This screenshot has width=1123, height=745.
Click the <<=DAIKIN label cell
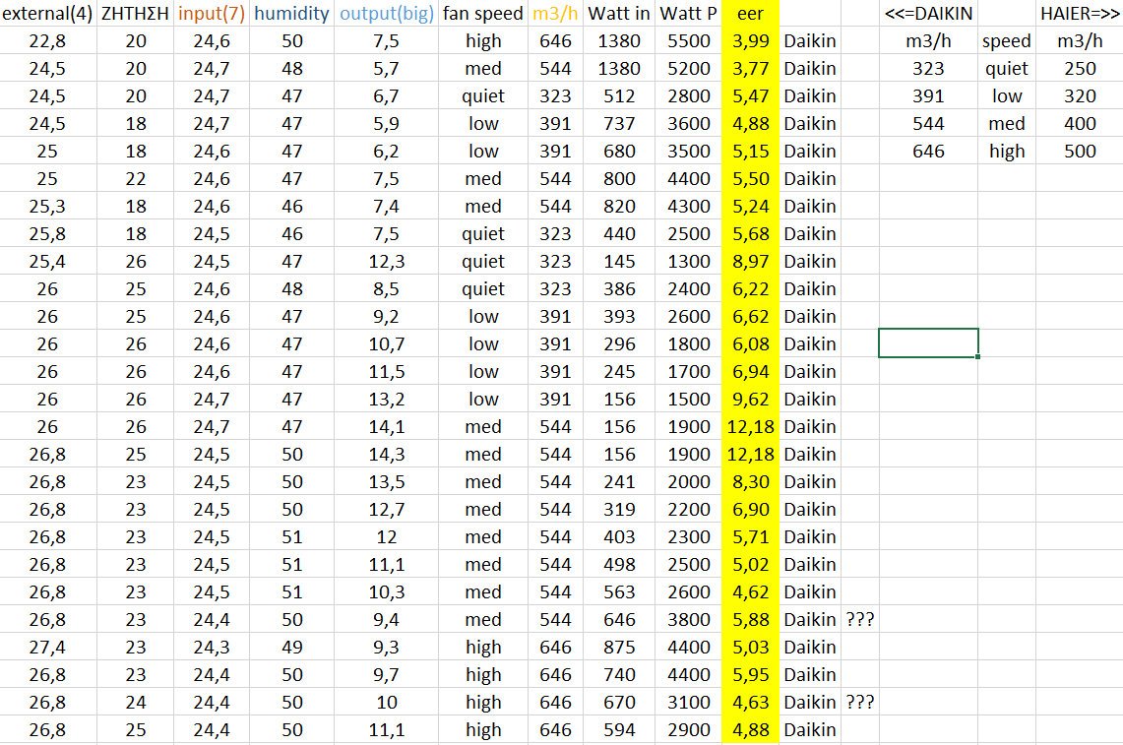tap(929, 14)
